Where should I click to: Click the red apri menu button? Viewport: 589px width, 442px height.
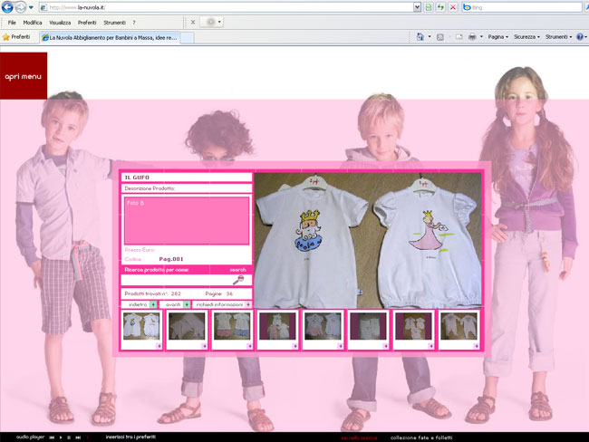[x=24, y=76]
